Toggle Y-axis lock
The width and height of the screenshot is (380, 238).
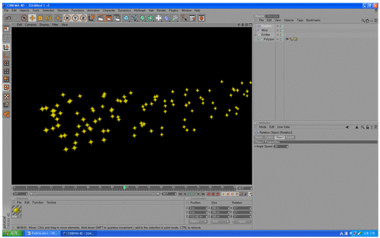click(x=75, y=18)
